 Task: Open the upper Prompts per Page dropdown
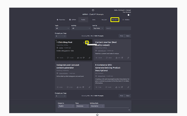click(x=61, y=36)
